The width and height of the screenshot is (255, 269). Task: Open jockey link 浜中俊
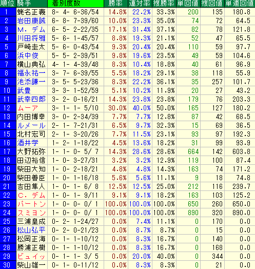point(28,55)
